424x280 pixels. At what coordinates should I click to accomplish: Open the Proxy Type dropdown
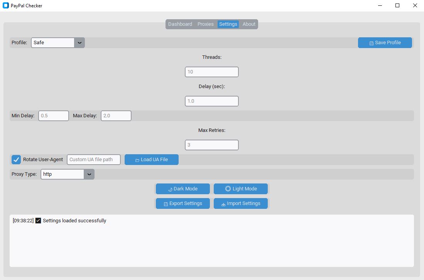(x=67, y=174)
